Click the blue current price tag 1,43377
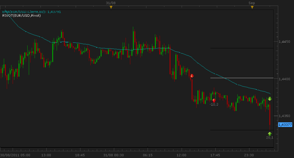 coord(285,125)
